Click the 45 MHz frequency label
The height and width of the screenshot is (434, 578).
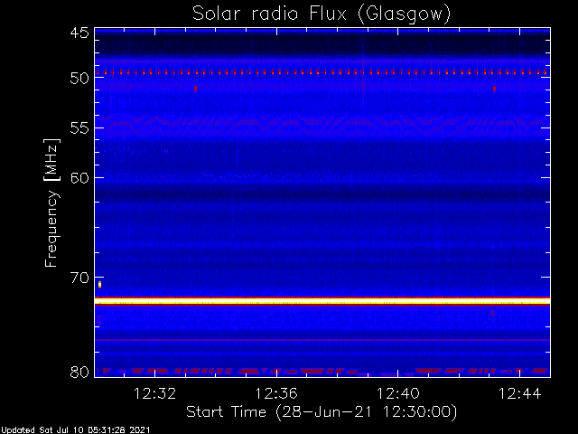(79, 33)
